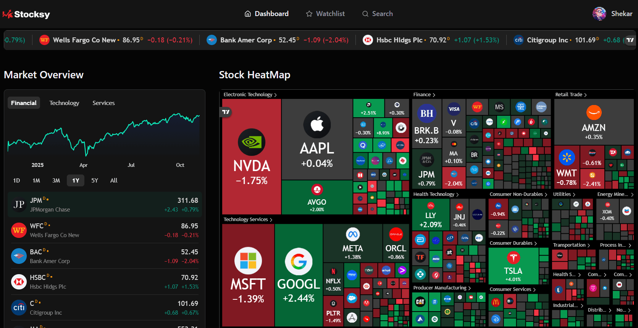Click the LLY heatmap tile
This screenshot has height=328, width=638.
[431, 215]
